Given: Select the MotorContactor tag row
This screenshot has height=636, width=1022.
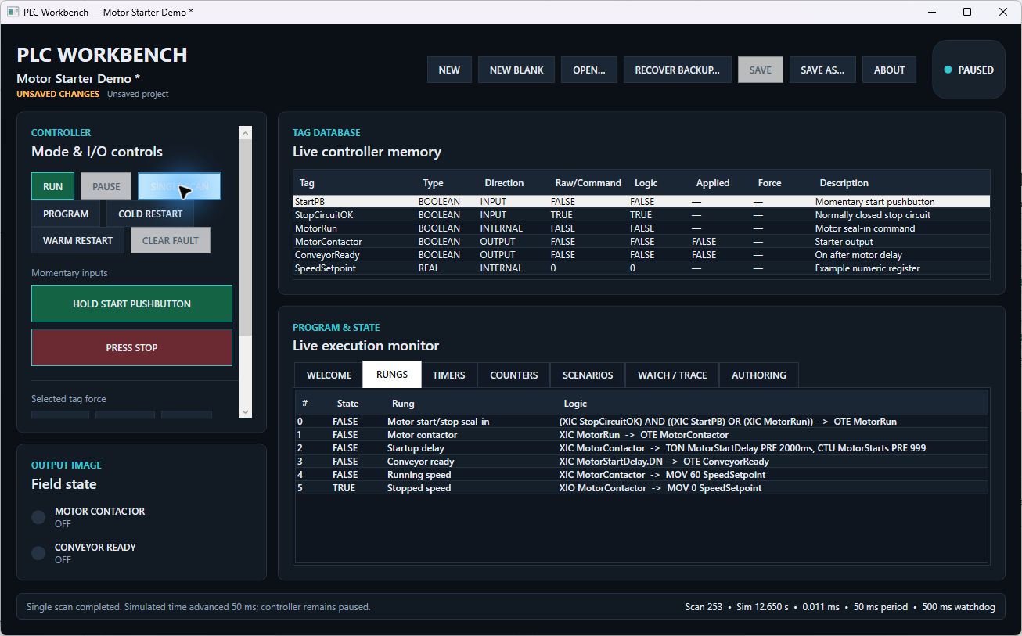Looking at the screenshot, I should pyautogui.click(x=642, y=242).
